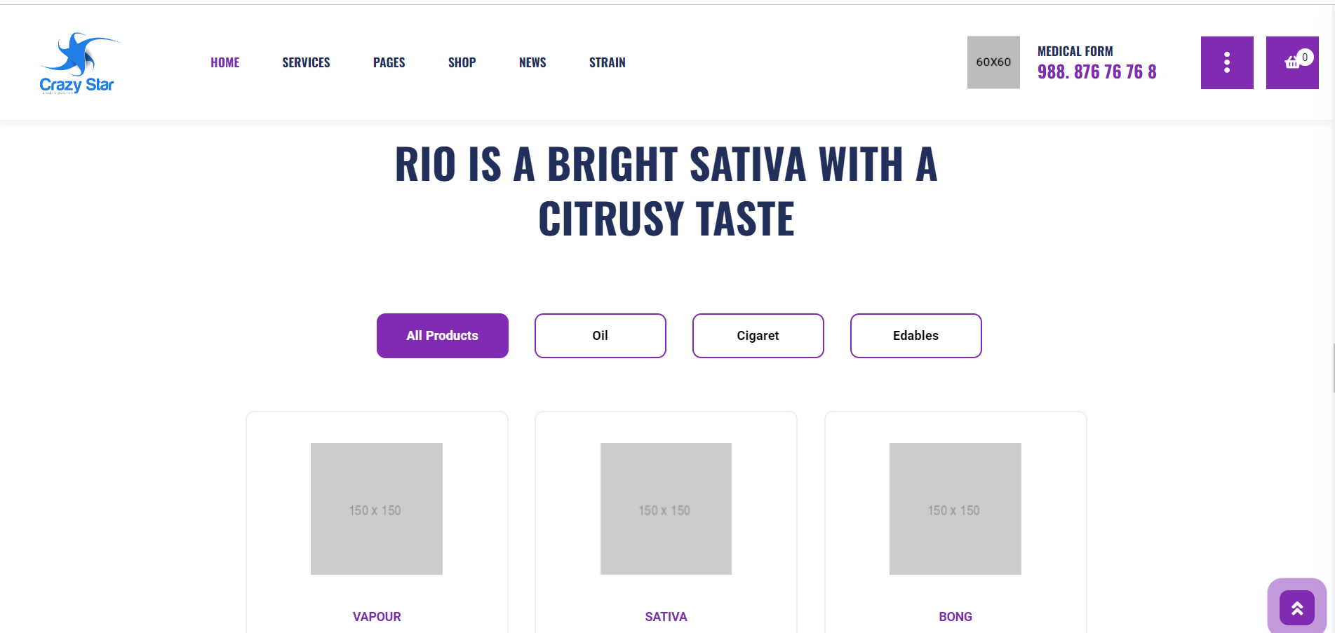Click the 60x60 medical form image
This screenshot has height=633, width=1335.
[x=993, y=62]
